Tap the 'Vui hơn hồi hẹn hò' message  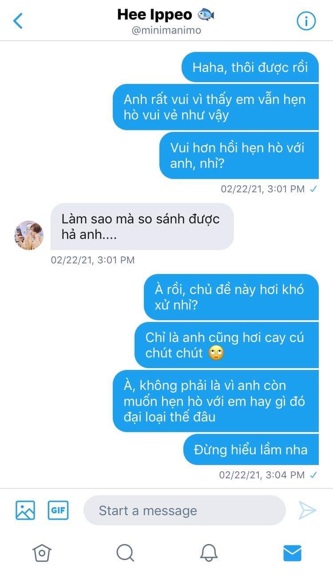click(239, 155)
